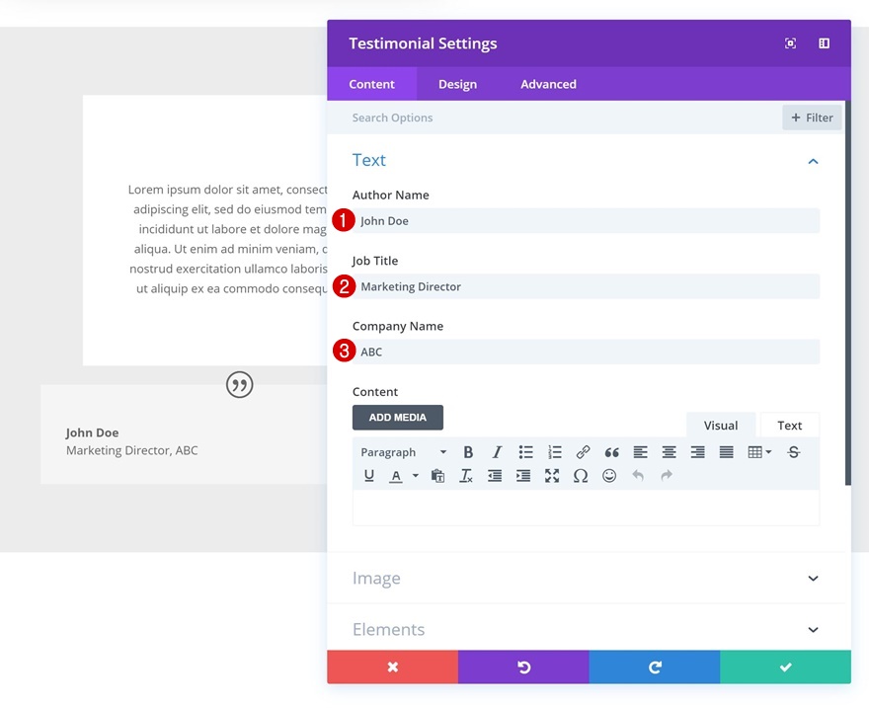Save changes with green checkmark button

click(x=786, y=667)
